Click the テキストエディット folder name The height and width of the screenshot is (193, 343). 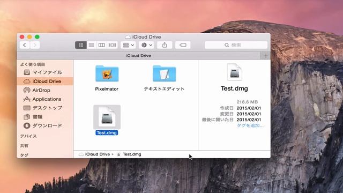tap(164, 89)
